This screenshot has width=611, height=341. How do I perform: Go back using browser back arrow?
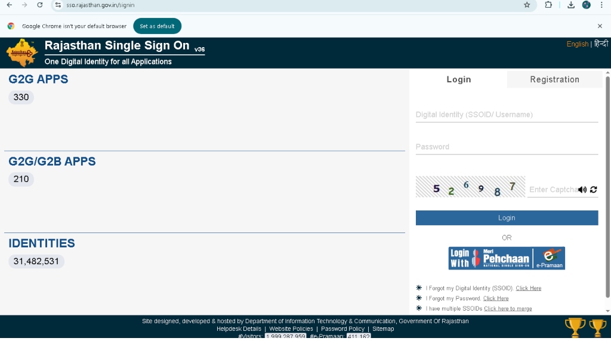pyautogui.click(x=10, y=5)
